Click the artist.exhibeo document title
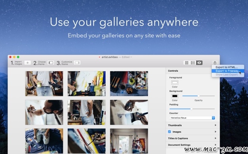 [109, 57]
